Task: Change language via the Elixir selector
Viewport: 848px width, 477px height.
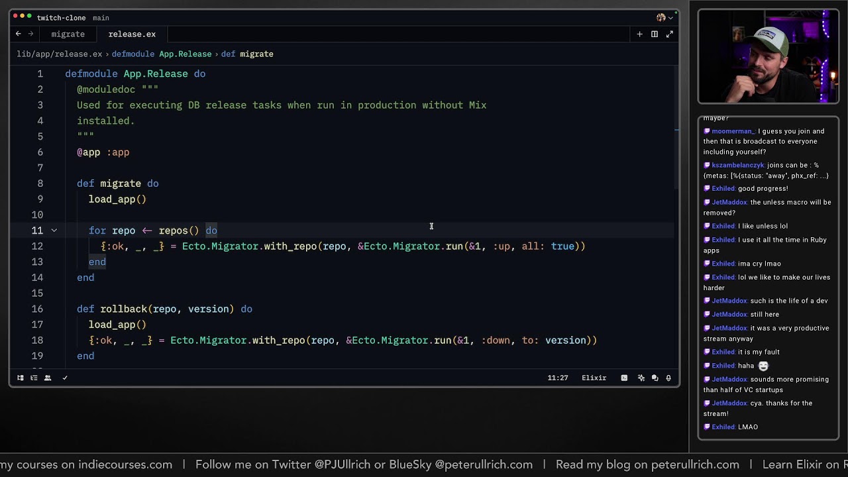Action: 594,378
